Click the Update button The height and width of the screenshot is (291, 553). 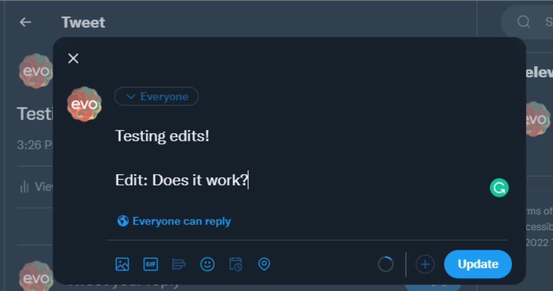pyautogui.click(x=478, y=264)
